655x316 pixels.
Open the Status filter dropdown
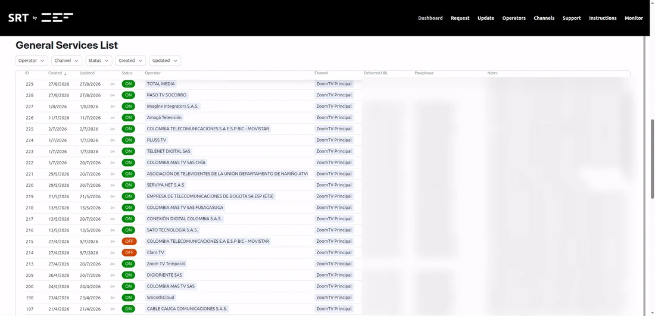click(99, 61)
